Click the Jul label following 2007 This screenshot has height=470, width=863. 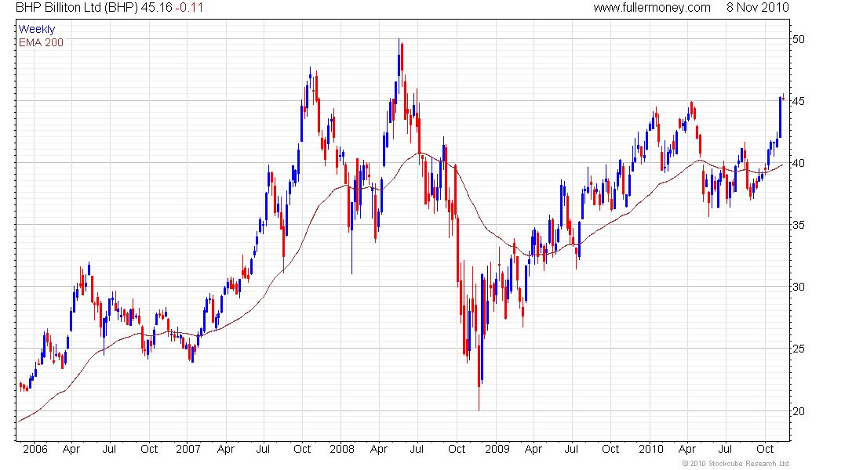(263, 449)
